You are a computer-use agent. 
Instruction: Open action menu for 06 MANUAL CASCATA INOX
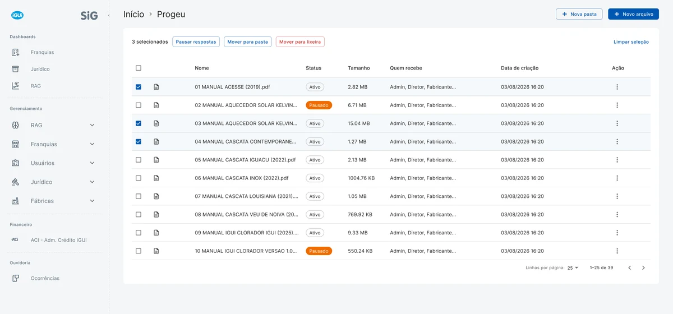coord(617,178)
